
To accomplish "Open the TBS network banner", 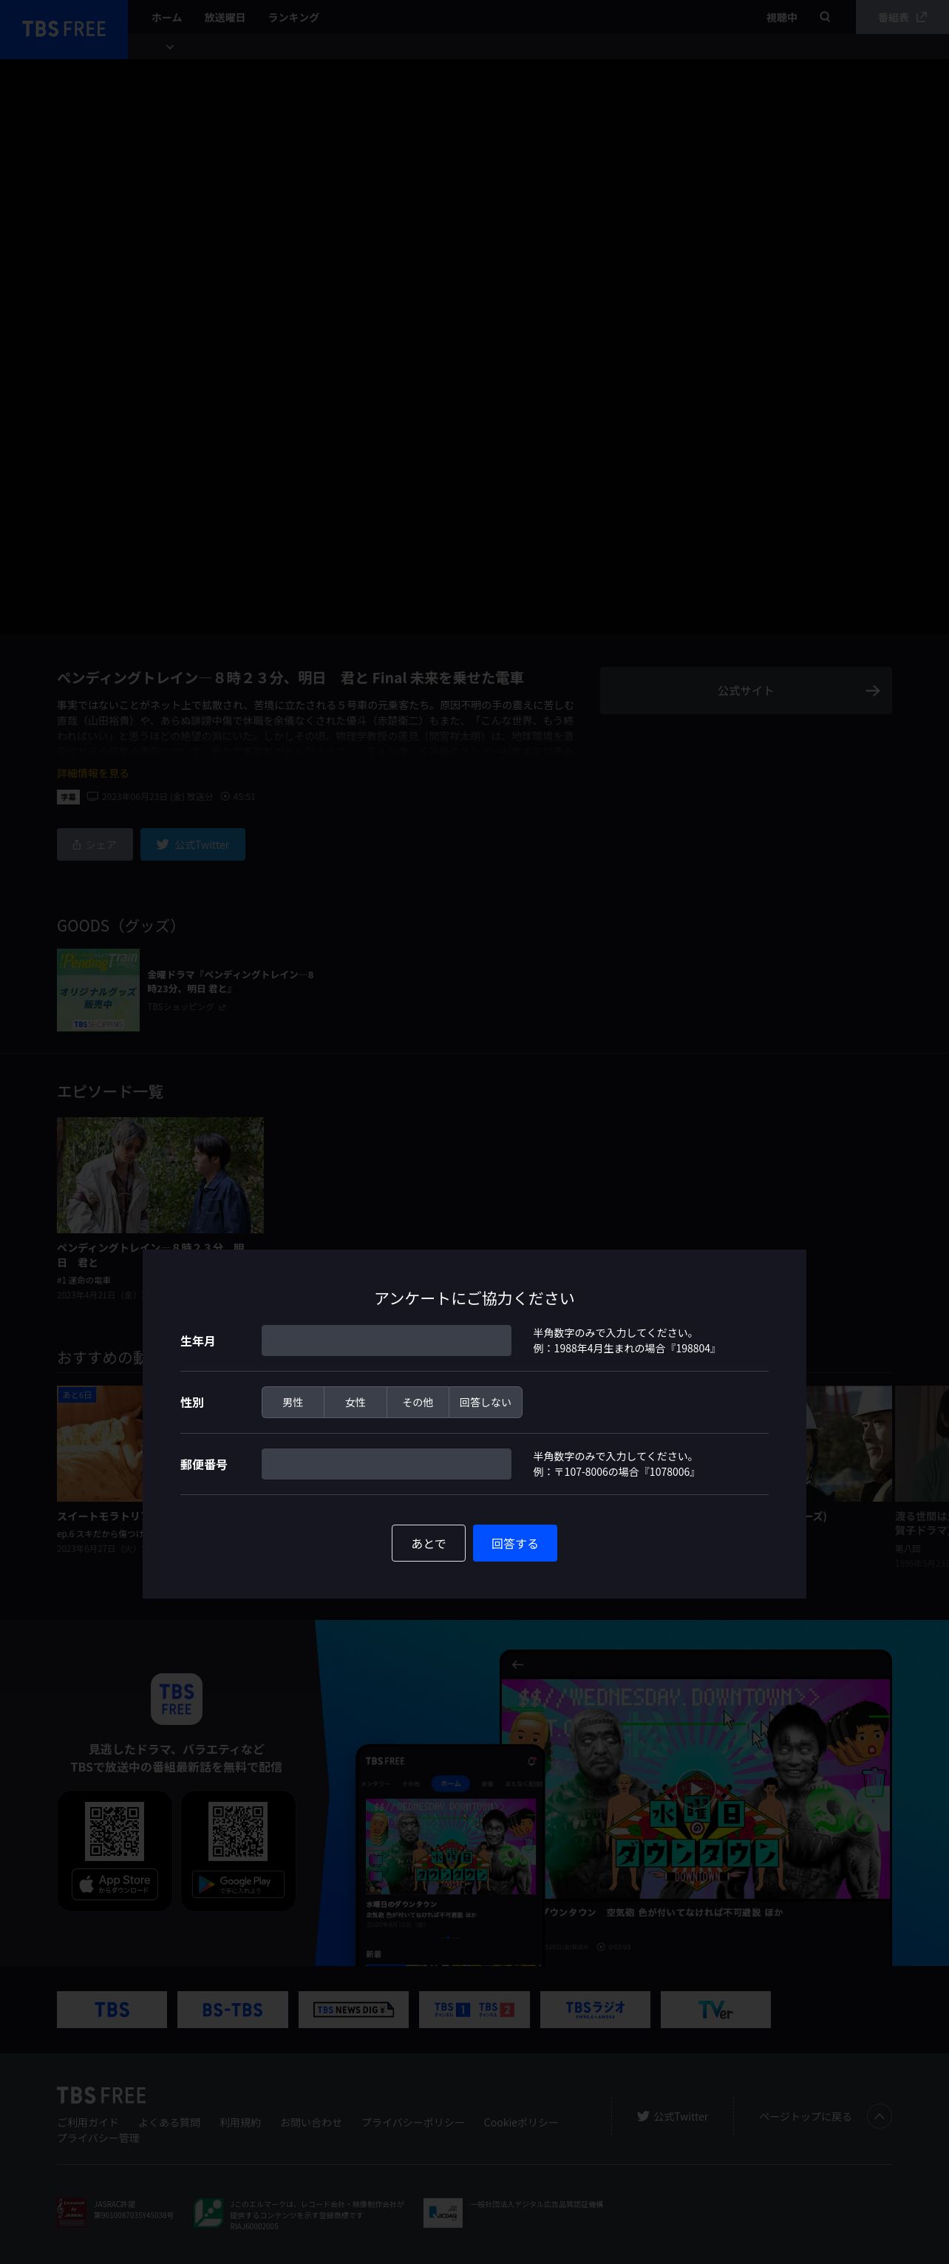I will (112, 2009).
